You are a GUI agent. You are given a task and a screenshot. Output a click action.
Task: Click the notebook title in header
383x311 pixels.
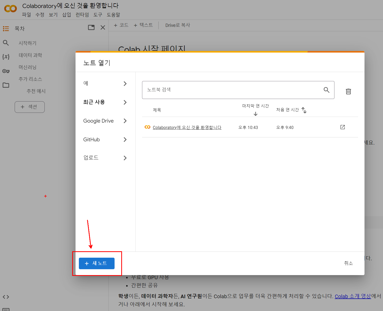pos(70,6)
